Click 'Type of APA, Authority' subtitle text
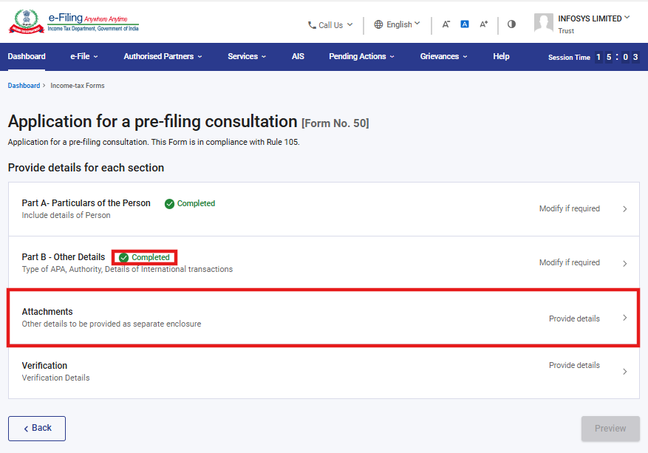648x453 pixels. (x=127, y=269)
